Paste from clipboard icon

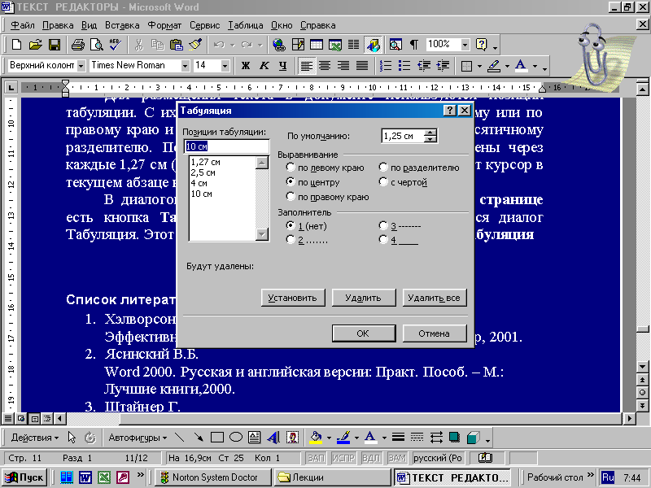[177, 44]
